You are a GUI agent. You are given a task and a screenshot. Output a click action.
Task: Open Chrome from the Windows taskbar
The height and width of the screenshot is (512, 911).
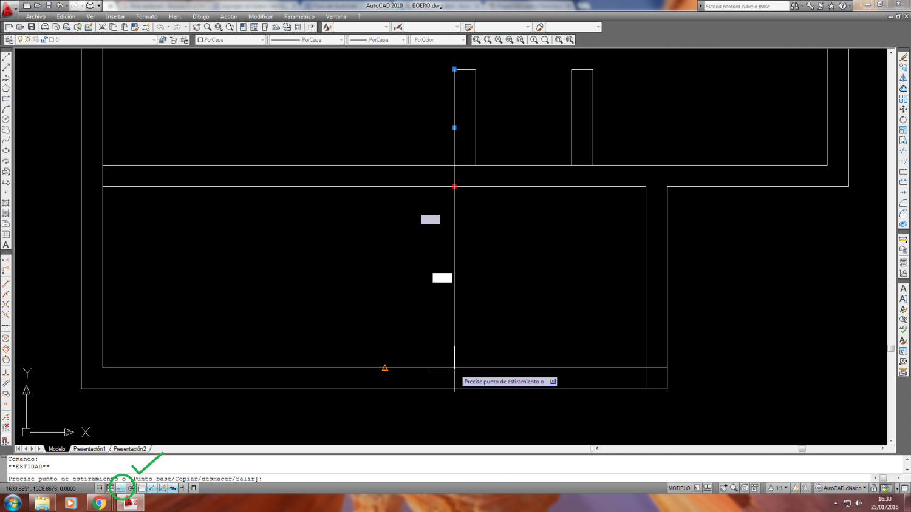tap(99, 503)
